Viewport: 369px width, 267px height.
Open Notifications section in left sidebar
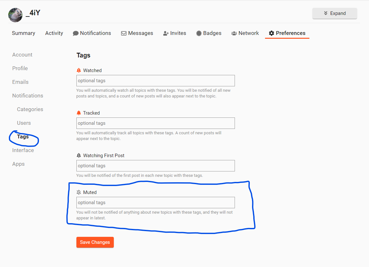pyautogui.click(x=28, y=96)
